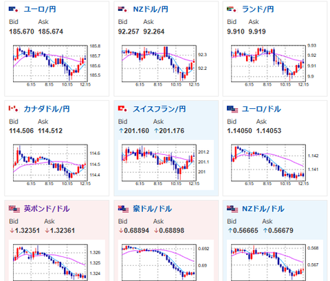This screenshot has height=281, width=330.
Task: Click the Canada Dollar/Yen flag icon
Action: [14, 109]
